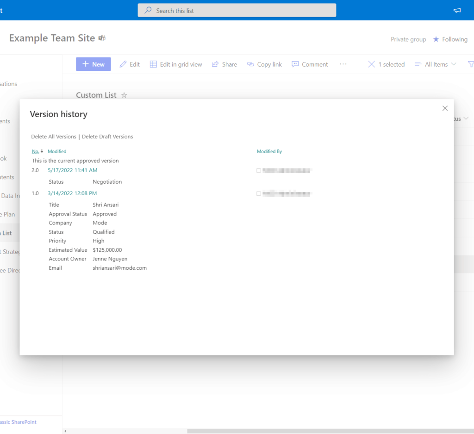Open version 3/14/2022 12:08 PM

[72, 193]
